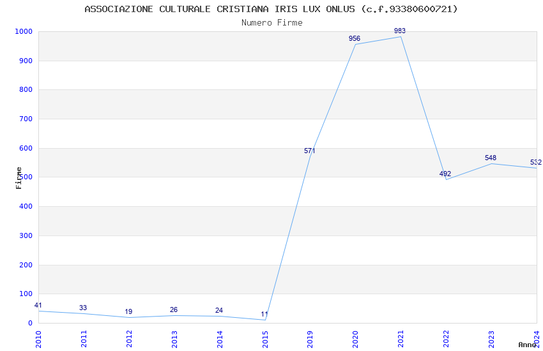Select the data label 532 for 2024
The width and height of the screenshot is (543, 351).
pos(536,163)
